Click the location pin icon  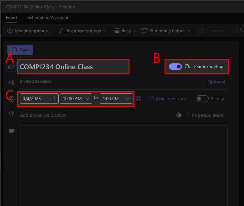click(x=12, y=114)
